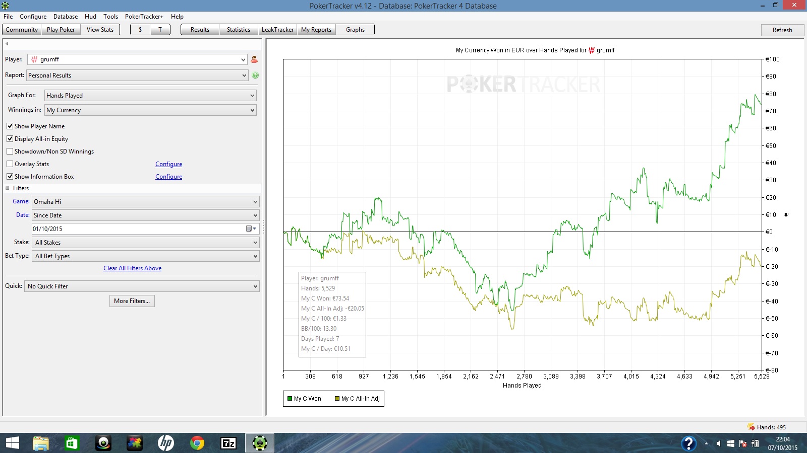Select the $ cash game toggle
The height and width of the screenshot is (453, 807).
140,30
